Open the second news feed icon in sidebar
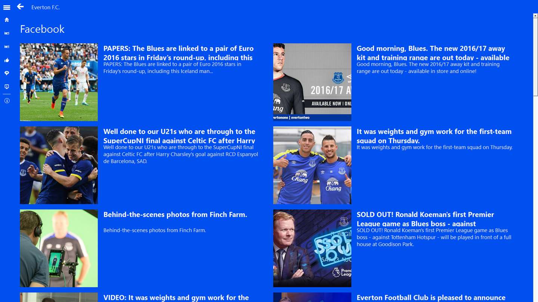The width and height of the screenshot is (538, 302). [7, 47]
